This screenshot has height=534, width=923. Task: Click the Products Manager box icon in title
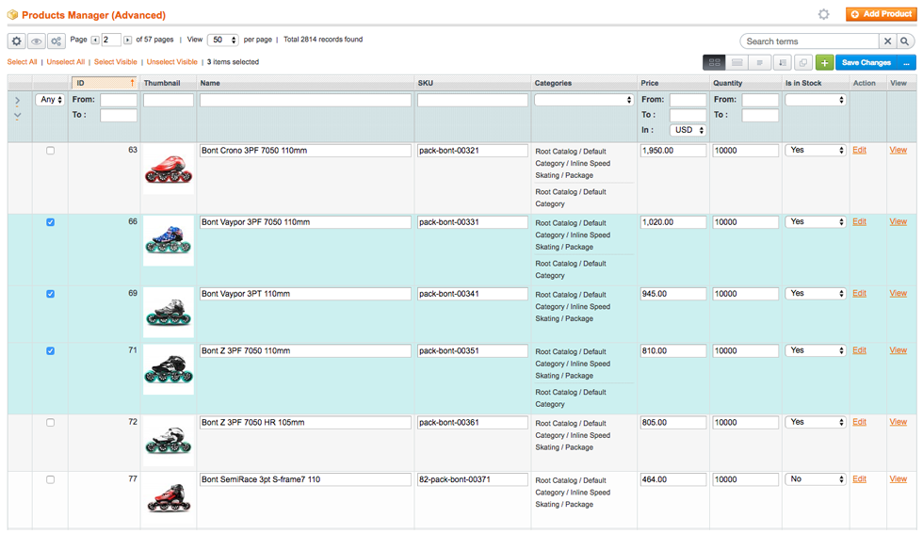coord(12,15)
